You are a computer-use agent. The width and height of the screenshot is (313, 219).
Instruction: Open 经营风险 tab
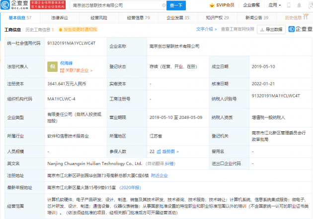tap(99, 18)
